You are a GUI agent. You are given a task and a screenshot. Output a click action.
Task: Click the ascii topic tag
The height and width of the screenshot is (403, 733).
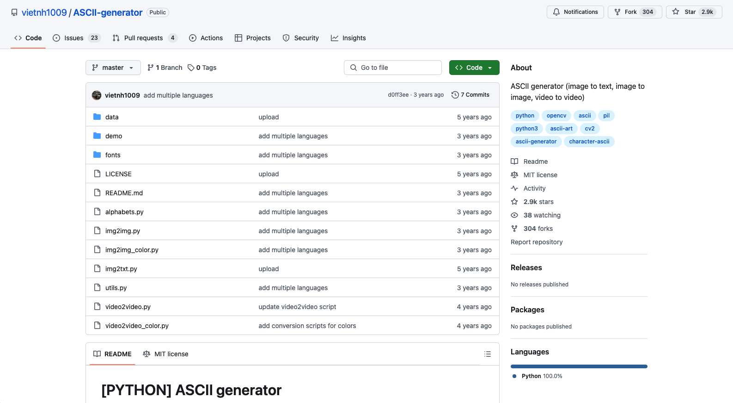pyautogui.click(x=585, y=116)
